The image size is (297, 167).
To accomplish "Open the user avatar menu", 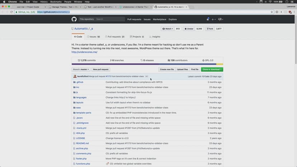I will click(221, 19).
